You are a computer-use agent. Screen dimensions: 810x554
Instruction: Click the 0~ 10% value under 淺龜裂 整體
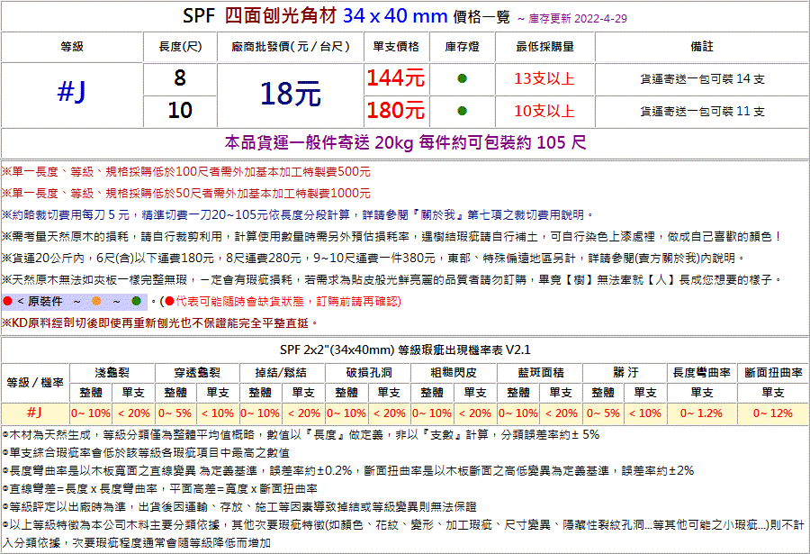[91, 413]
